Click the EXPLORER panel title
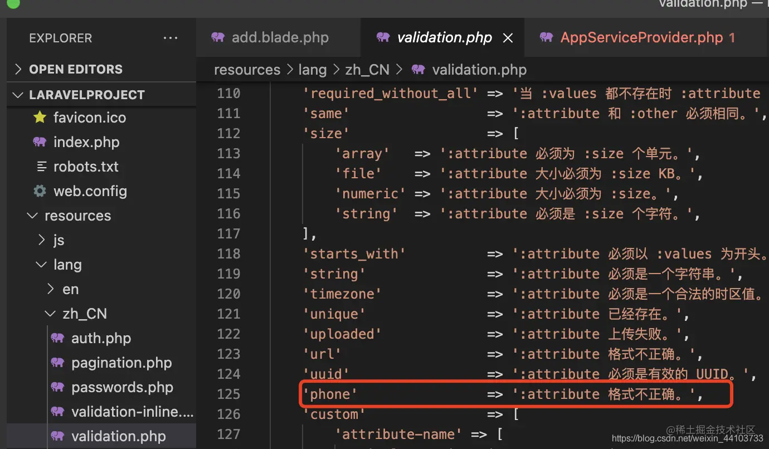Image resolution: width=769 pixels, height=449 pixels. pos(60,38)
